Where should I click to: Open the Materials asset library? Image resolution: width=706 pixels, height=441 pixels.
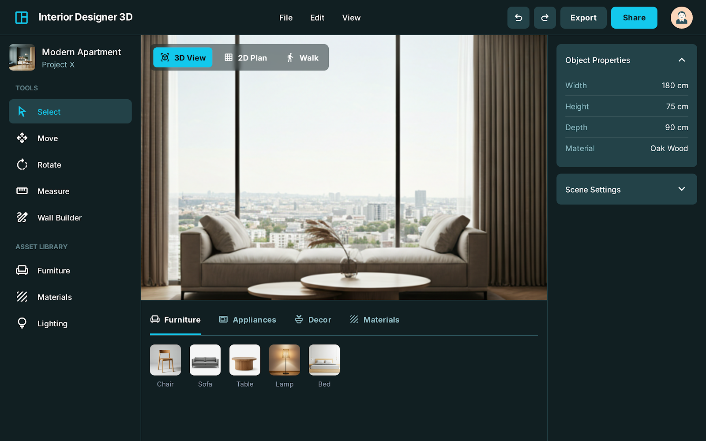click(54, 297)
